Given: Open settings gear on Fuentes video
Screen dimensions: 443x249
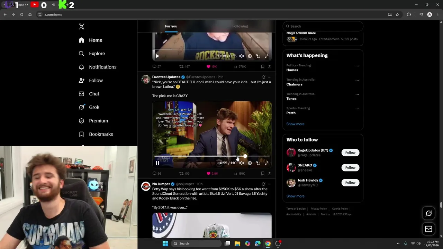Looking at the screenshot, I should pos(250,163).
